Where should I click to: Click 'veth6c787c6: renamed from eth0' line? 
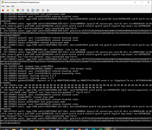[27, 97]
